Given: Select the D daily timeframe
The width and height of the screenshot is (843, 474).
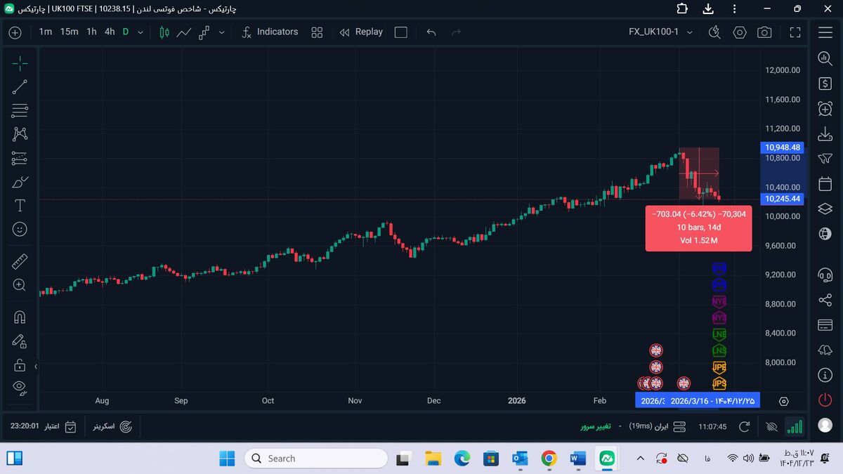Looking at the screenshot, I should coord(126,32).
